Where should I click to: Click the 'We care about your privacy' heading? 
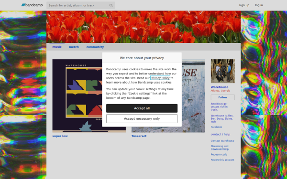pyautogui.click(x=142, y=58)
